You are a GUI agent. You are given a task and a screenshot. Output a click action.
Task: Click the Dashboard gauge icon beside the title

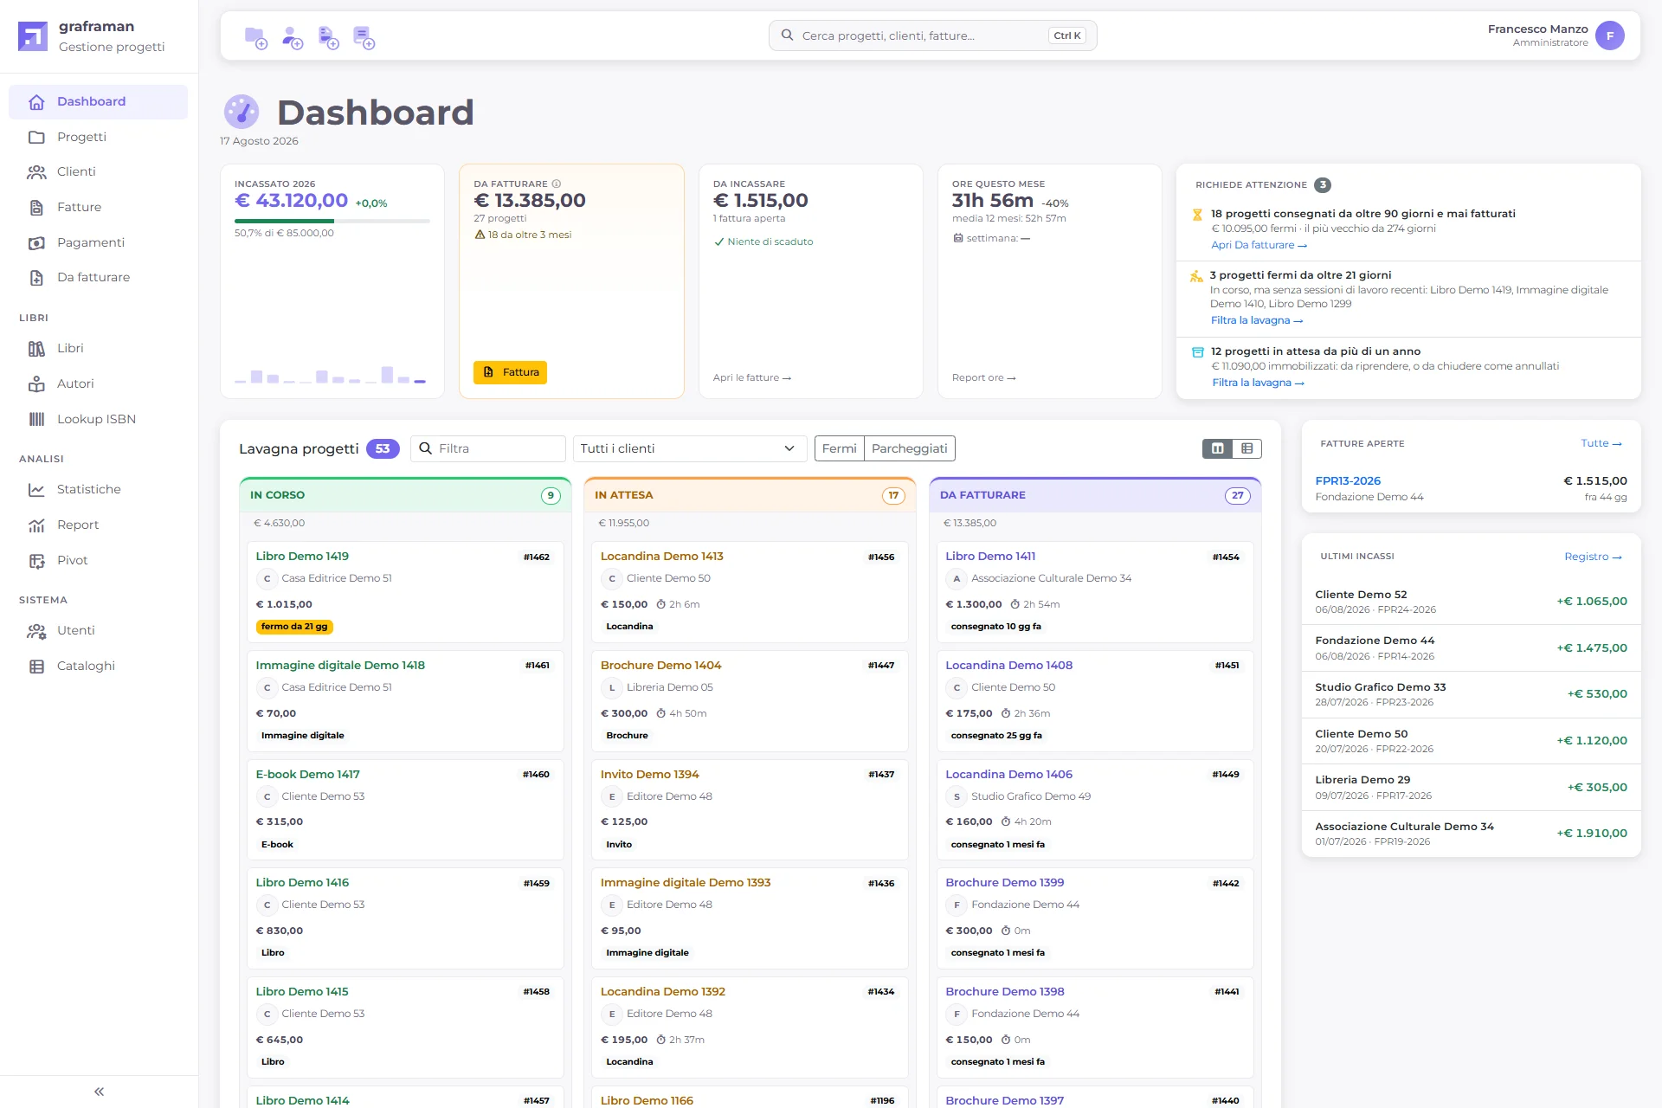coord(242,112)
